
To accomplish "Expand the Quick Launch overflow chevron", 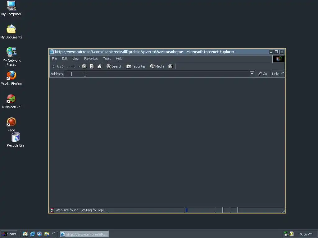I will pos(53,233).
